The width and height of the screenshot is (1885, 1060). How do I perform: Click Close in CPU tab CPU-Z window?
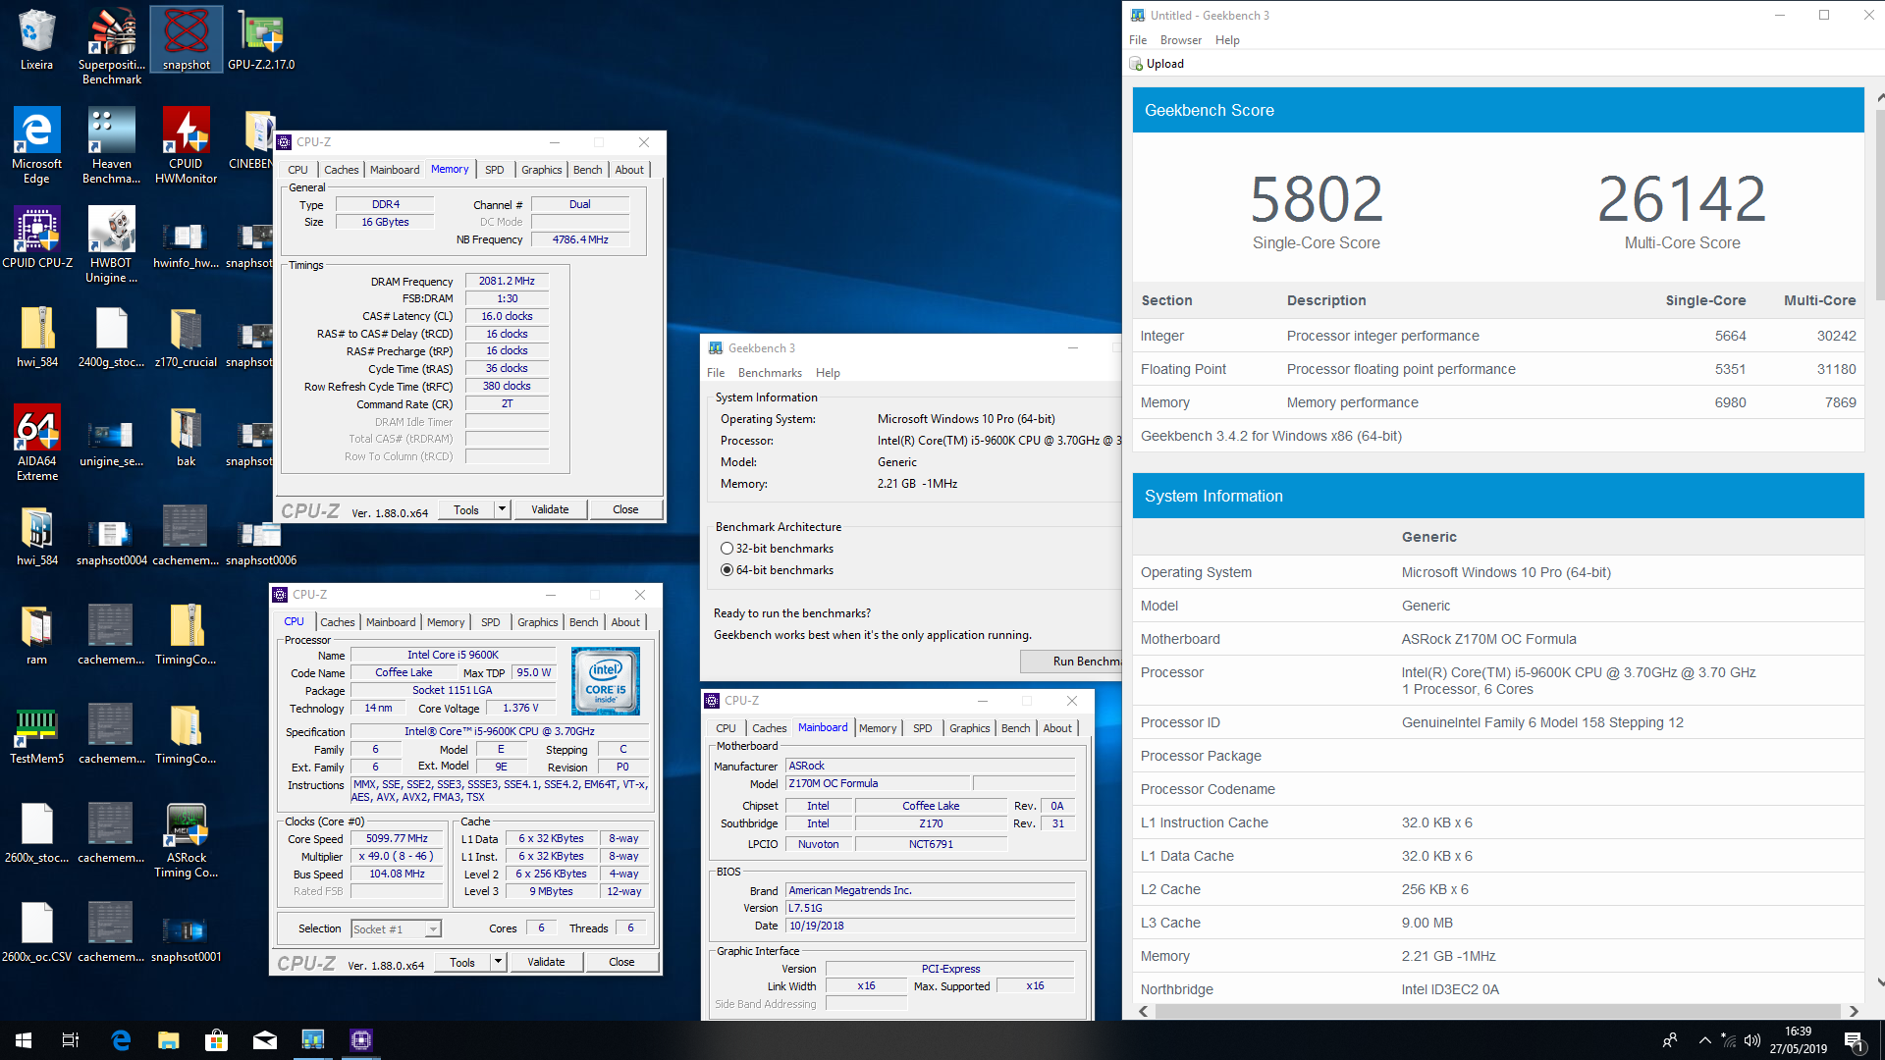pyautogui.click(x=621, y=962)
